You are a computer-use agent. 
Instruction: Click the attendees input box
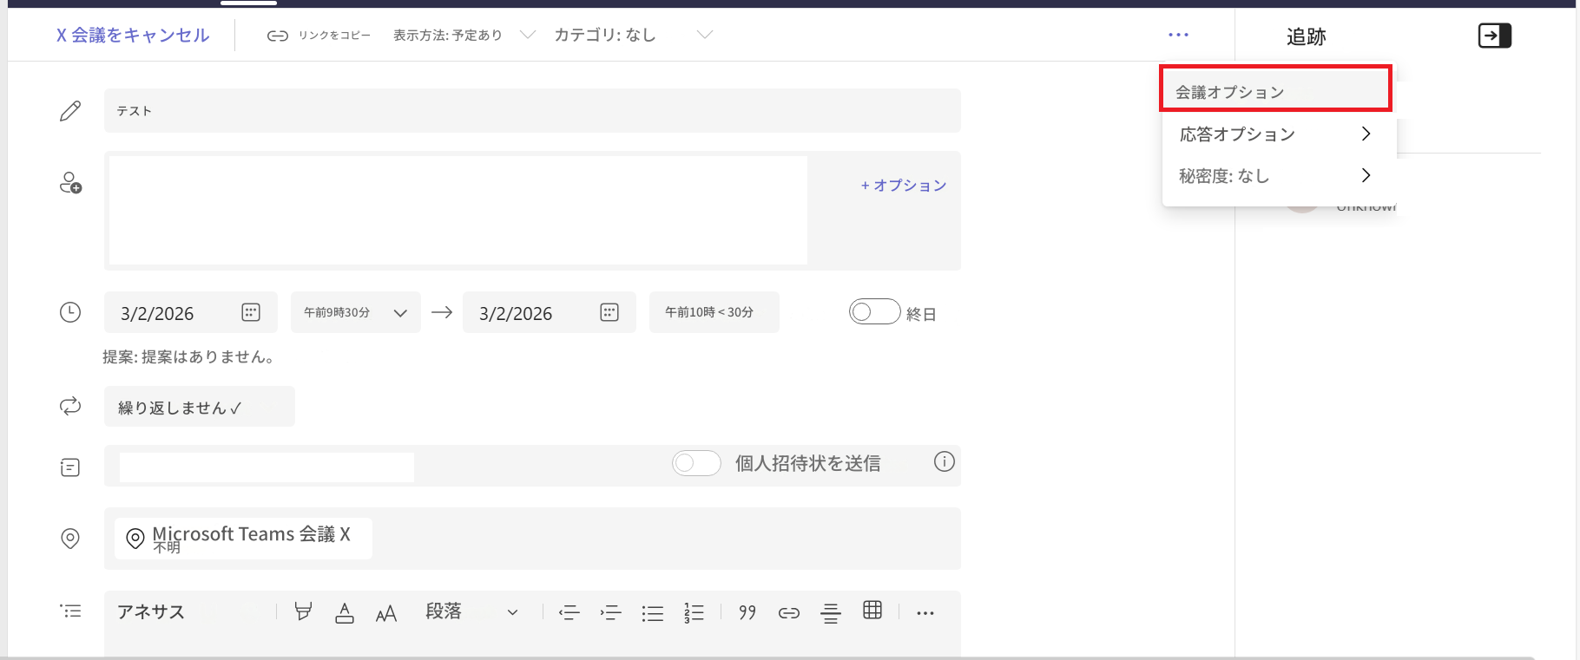458,210
